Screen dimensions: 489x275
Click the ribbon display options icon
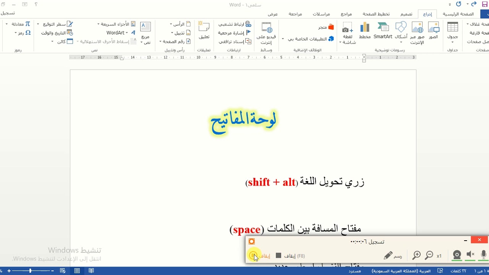(x=25, y=5)
